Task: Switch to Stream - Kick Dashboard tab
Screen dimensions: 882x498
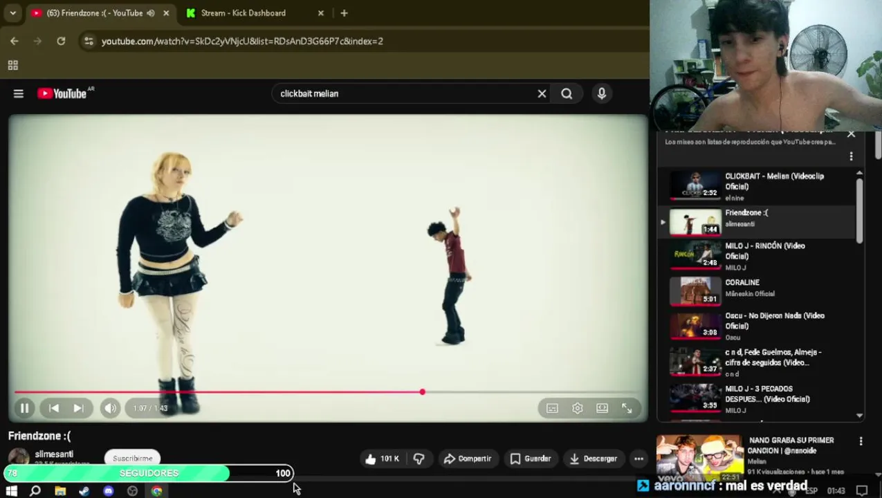Action: coord(244,13)
